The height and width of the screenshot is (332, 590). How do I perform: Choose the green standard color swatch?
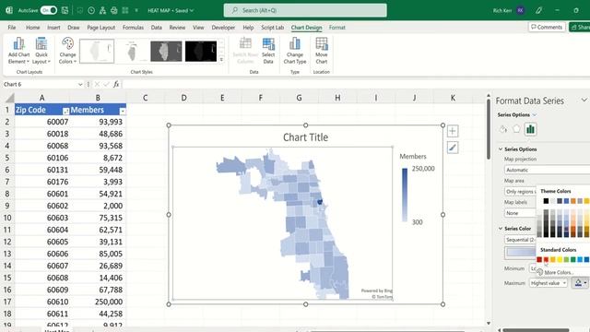(573, 260)
